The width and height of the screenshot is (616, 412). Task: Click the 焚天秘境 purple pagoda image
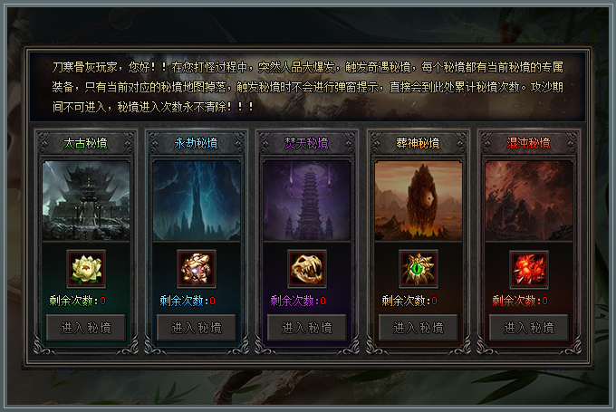pos(307,200)
